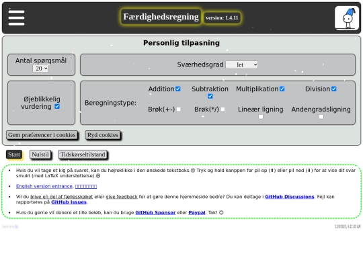363x272 pixels.
Task: Uncheck the Multiplikation checkbox
Action: pyautogui.click(x=282, y=89)
